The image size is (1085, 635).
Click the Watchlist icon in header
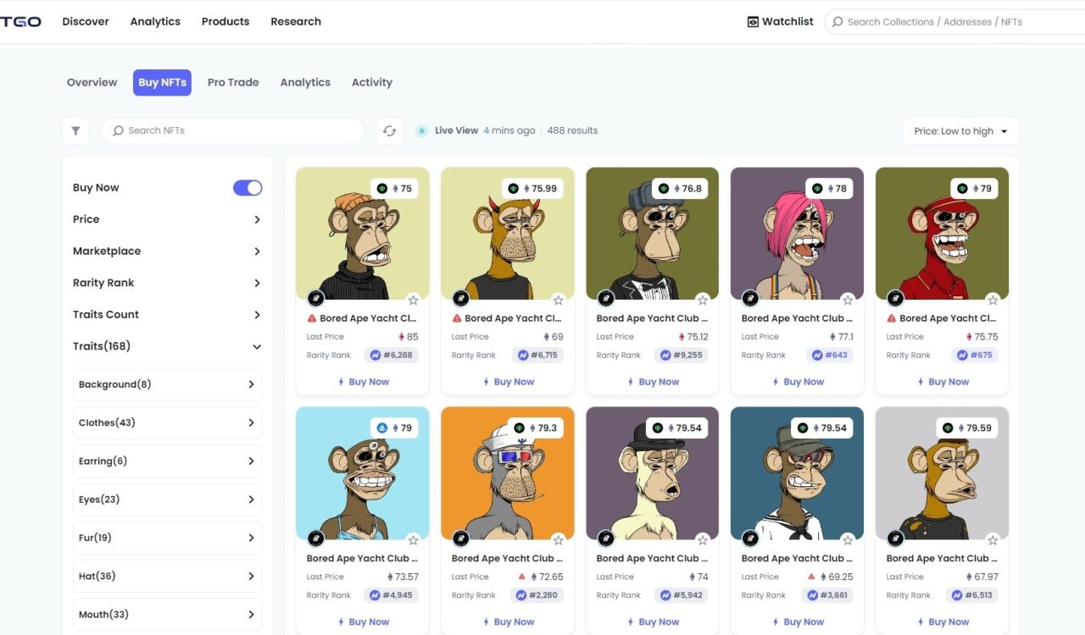pyautogui.click(x=753, y=22)
